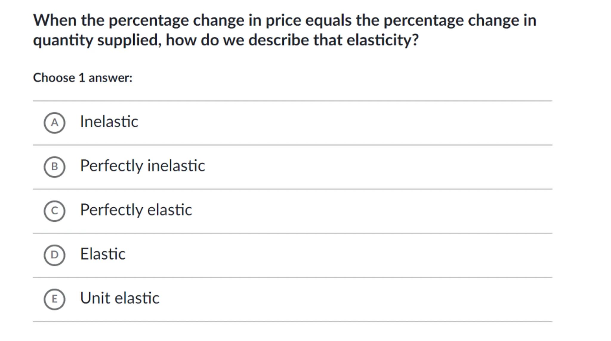Choose the Perfectly inelastic answer text
611x341 pixels.
coord(142,166)
